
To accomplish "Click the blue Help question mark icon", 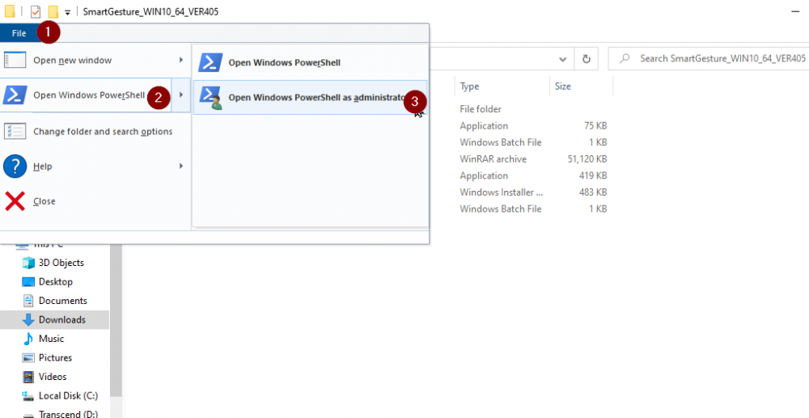I will (15, 167).
